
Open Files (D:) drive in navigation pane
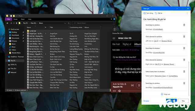pos(13,68)
